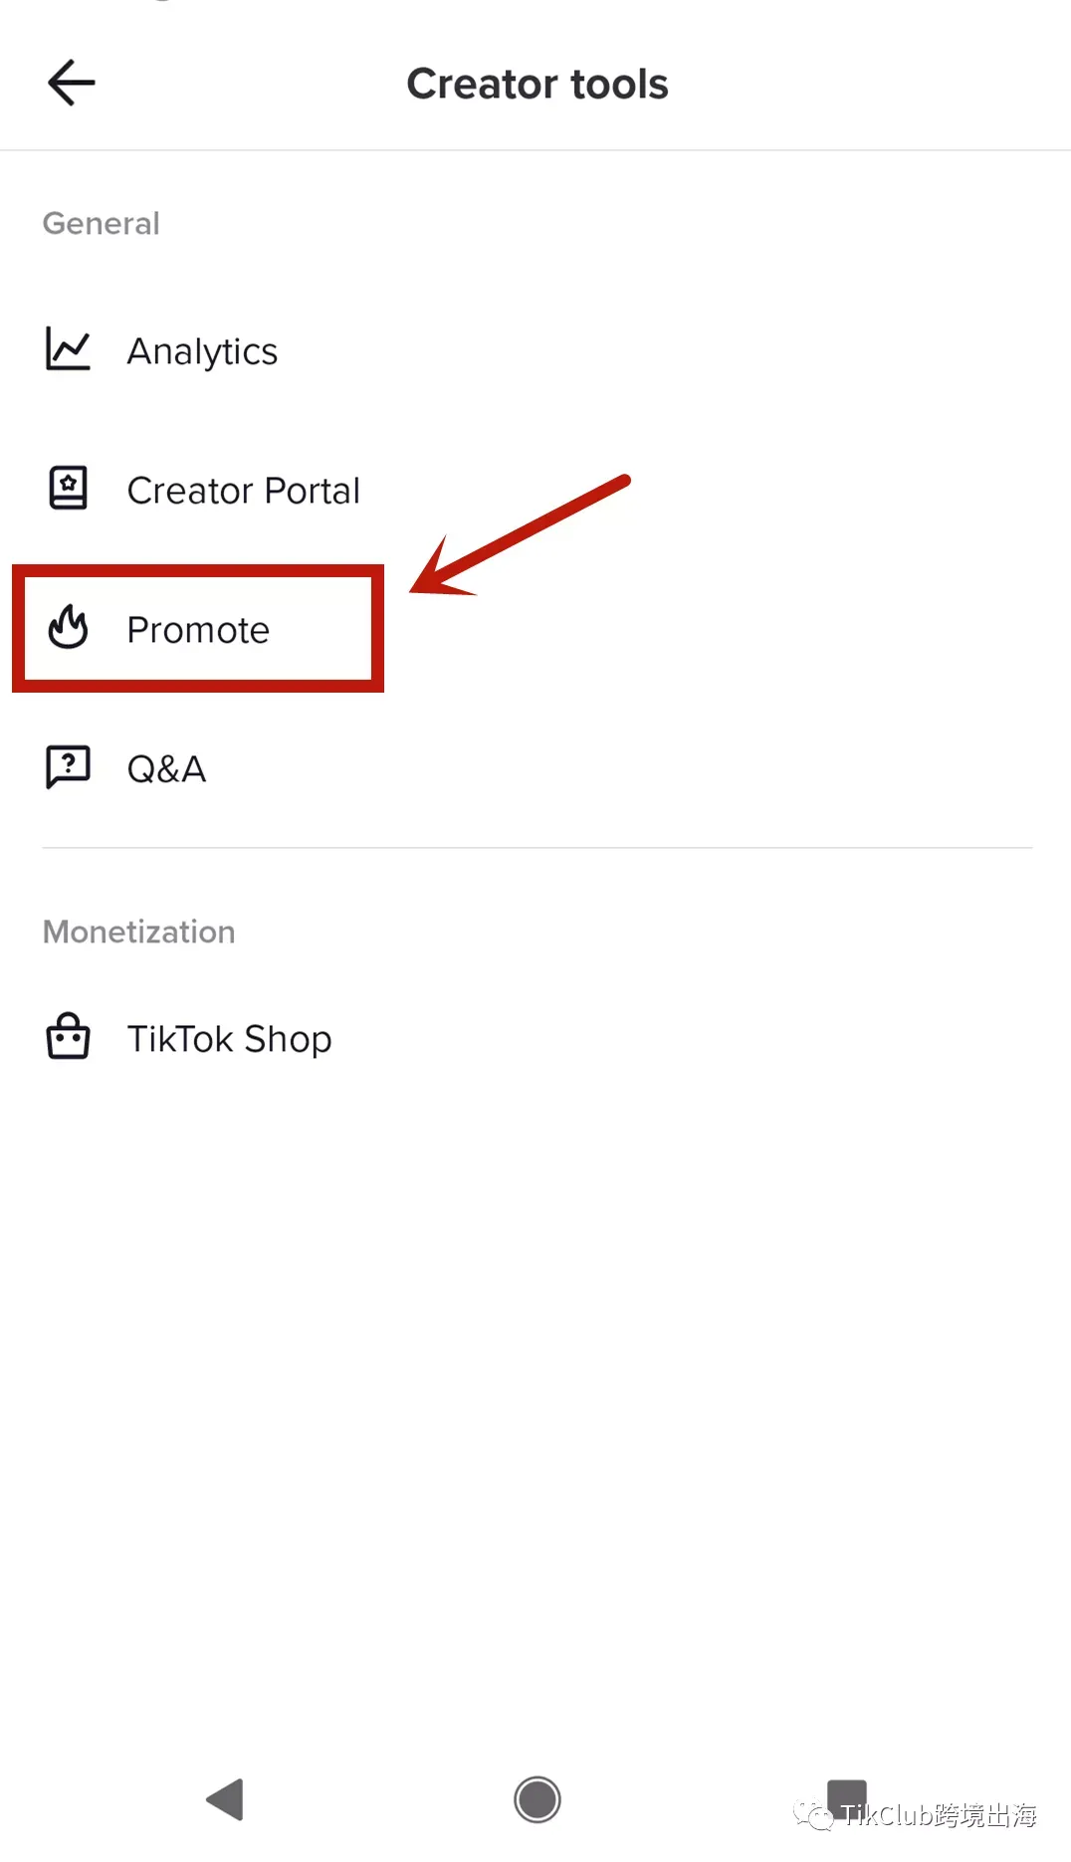The width and height of the screenshot is (1071, 1862).
Task: Open the Q&A entry
Action: 535,768
